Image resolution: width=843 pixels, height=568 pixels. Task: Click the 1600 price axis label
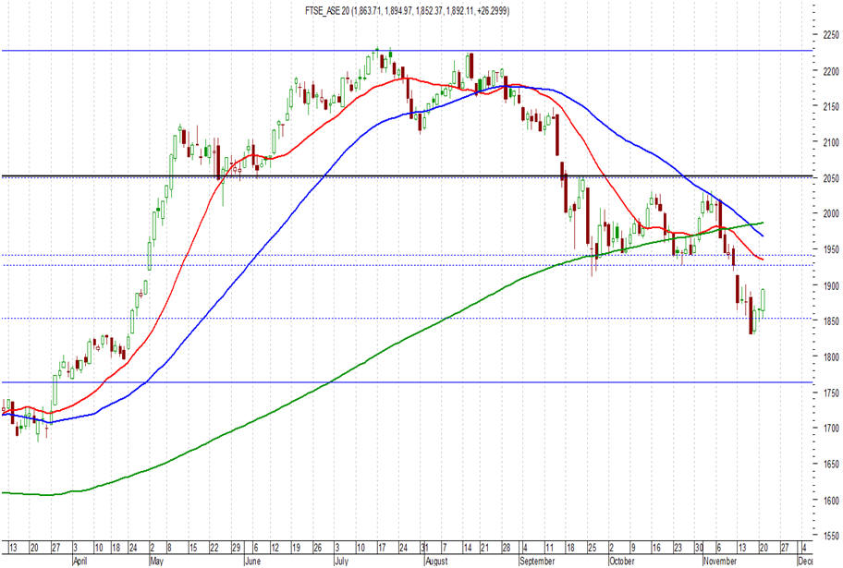tap(831, 501)
